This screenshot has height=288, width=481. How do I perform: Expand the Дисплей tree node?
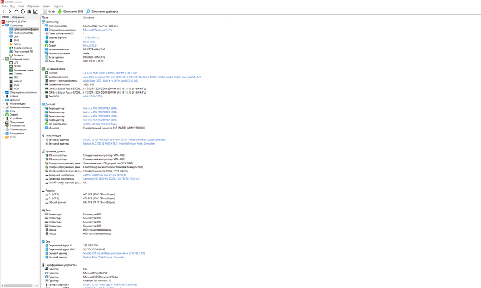coord(3,100)
